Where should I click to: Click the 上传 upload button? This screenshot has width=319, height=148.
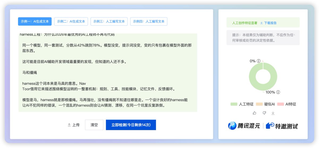[74, 125]
